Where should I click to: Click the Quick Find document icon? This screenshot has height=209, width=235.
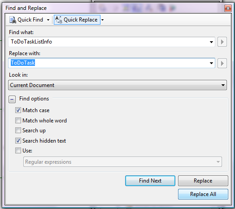coord(13,20)
